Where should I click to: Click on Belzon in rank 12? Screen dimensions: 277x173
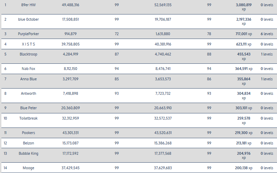pyautogui.click(x=28, y=143)
